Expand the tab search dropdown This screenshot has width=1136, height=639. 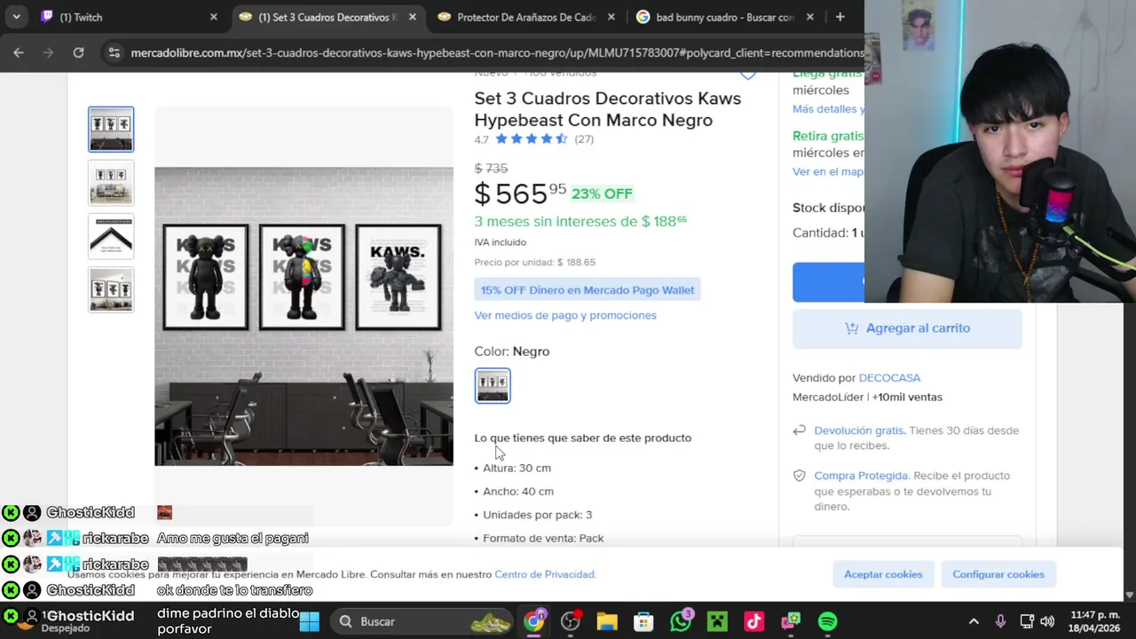coord(16,17)
